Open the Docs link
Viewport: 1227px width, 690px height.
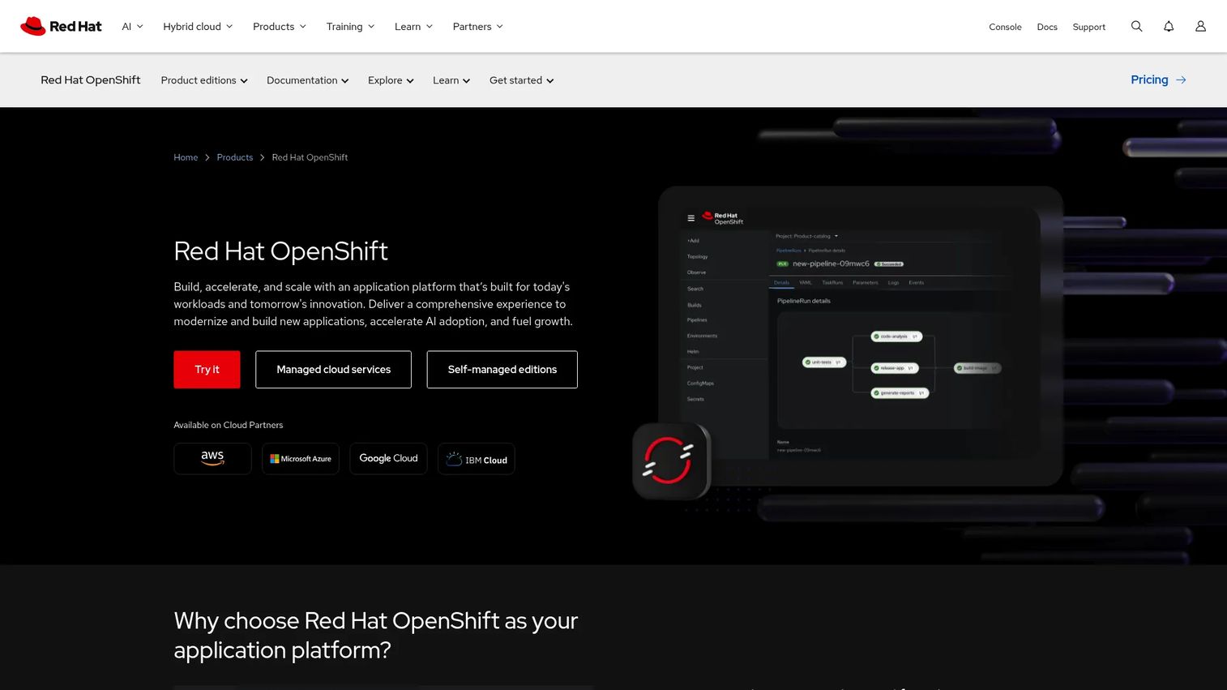1047,27
